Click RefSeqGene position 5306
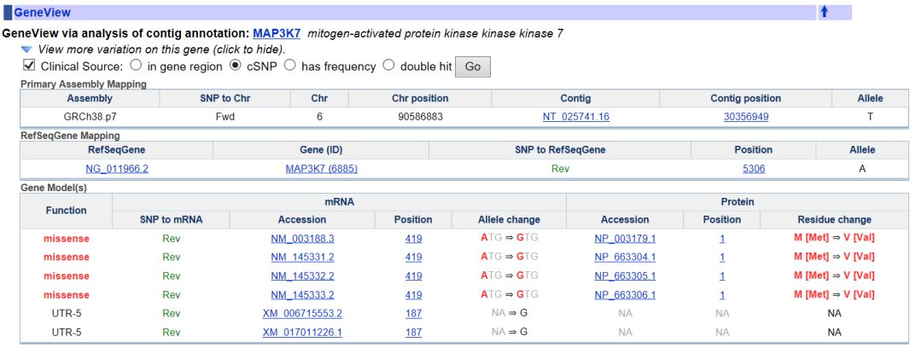 (x=753, y=169)
